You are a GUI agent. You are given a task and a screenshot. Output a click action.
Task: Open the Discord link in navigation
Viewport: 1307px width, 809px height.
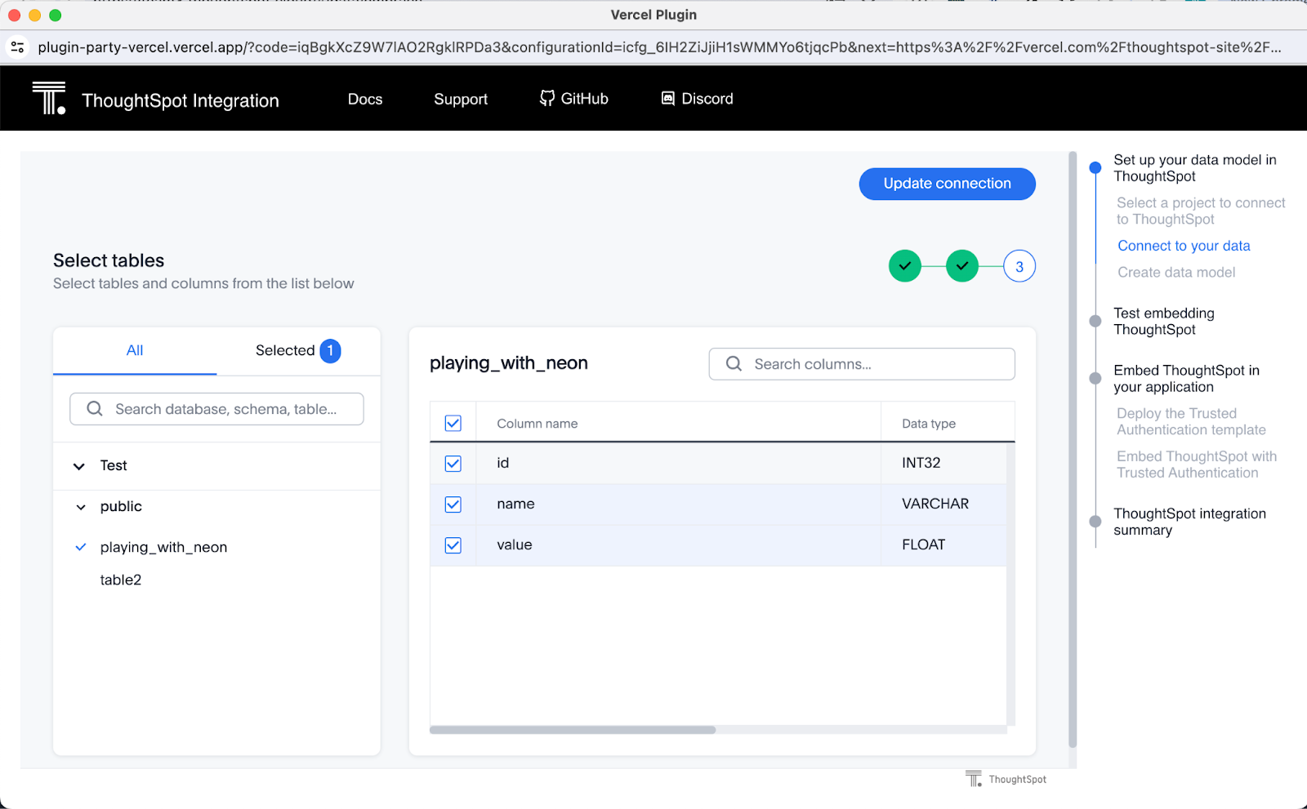(x=697, y=99)
